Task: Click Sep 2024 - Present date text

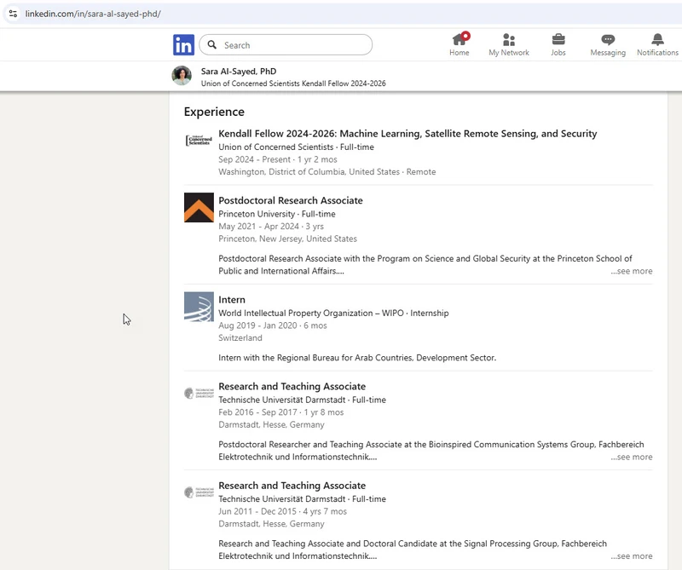Action: click(x=254, y=159)
